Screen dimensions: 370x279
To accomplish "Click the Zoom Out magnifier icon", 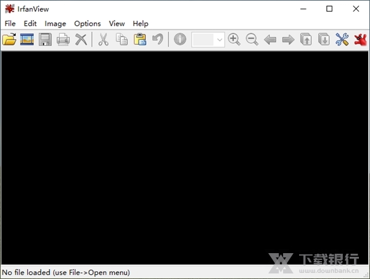I will pos(252,40).
